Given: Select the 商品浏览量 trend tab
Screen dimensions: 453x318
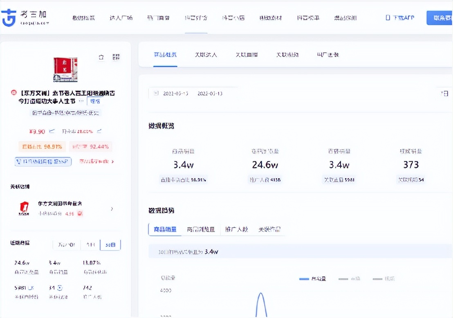Looking at the screenshot, I should pos(201,230).
